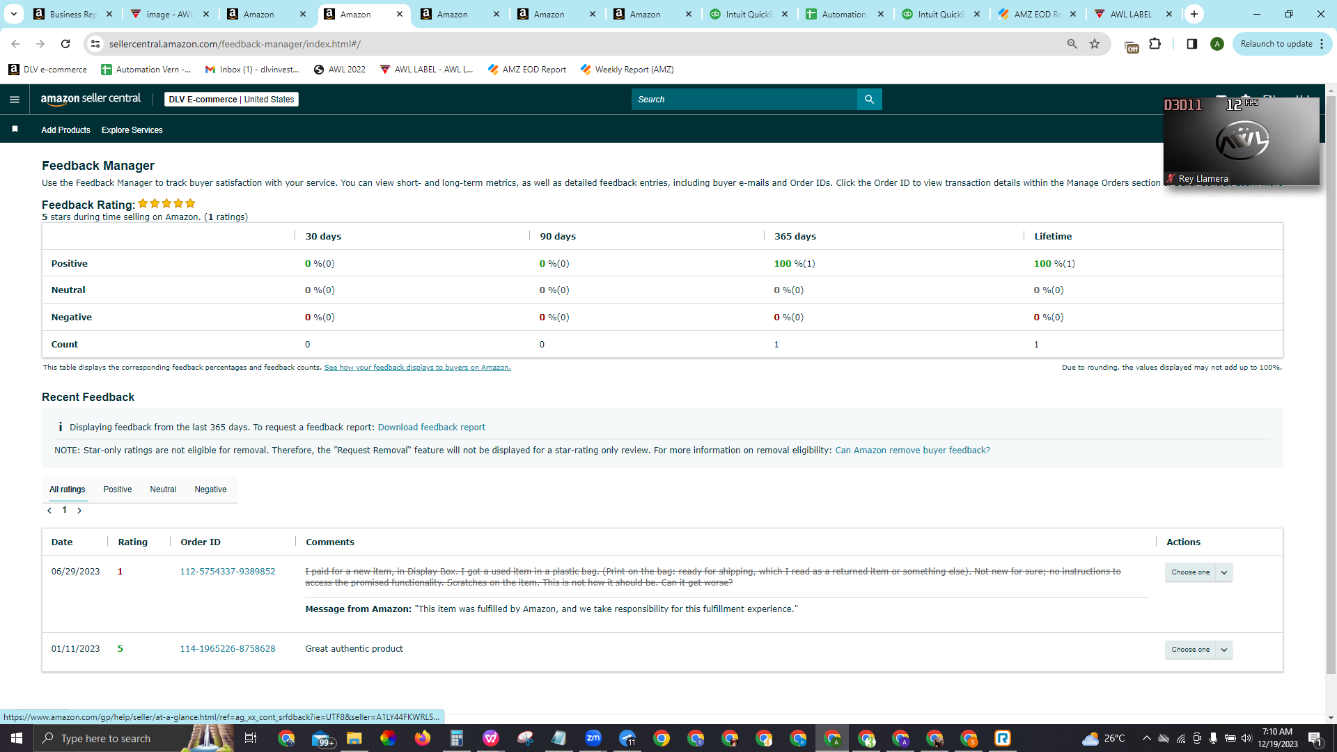Open the Chrome profile avatar

[1217, 44]
